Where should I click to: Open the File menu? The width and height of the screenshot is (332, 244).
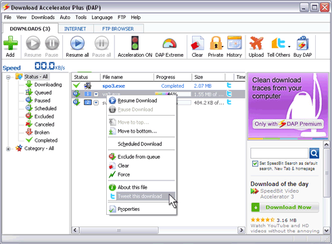tap(7, 18)
